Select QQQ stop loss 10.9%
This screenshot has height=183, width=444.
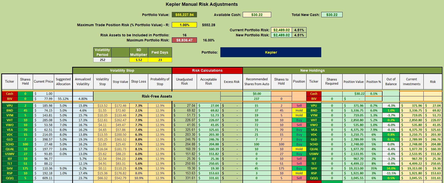pos(139,178)
